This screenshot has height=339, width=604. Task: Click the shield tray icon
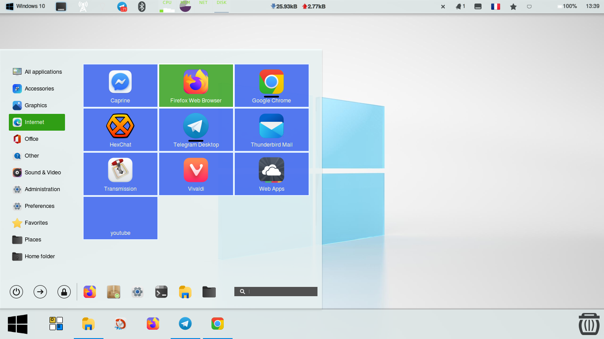[x=529, y=7]
